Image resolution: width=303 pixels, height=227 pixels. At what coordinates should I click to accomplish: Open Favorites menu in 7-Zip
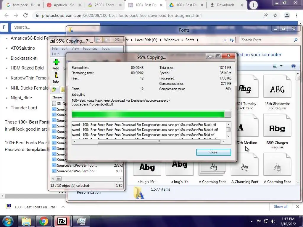(90, 48)
